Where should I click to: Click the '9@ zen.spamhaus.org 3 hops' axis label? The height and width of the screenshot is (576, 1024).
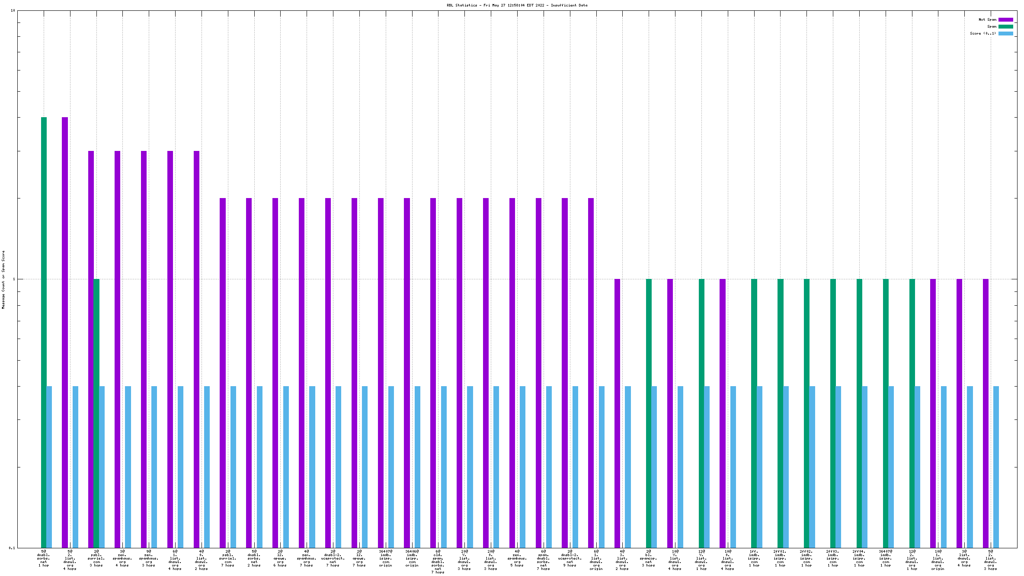click(149, 558)
